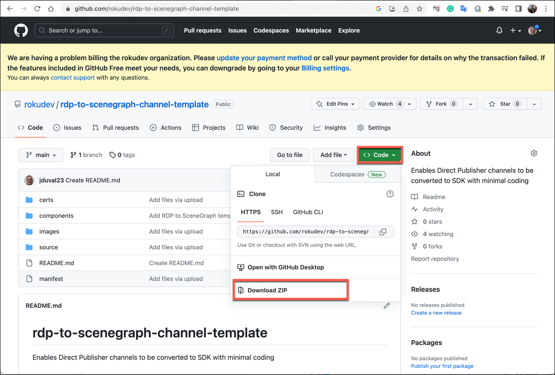Reload the page in the browser

[x=37, y=9]
